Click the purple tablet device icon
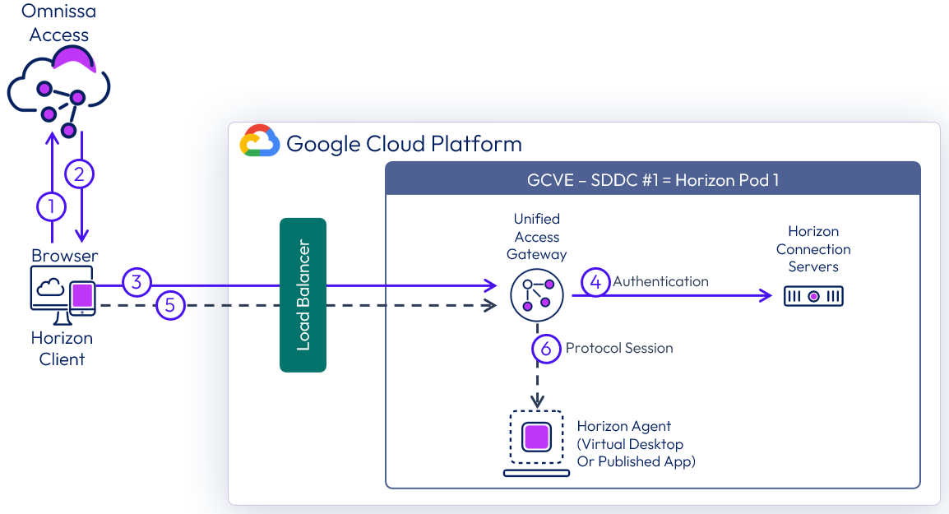The image size is (949, 514). (82, 296)
